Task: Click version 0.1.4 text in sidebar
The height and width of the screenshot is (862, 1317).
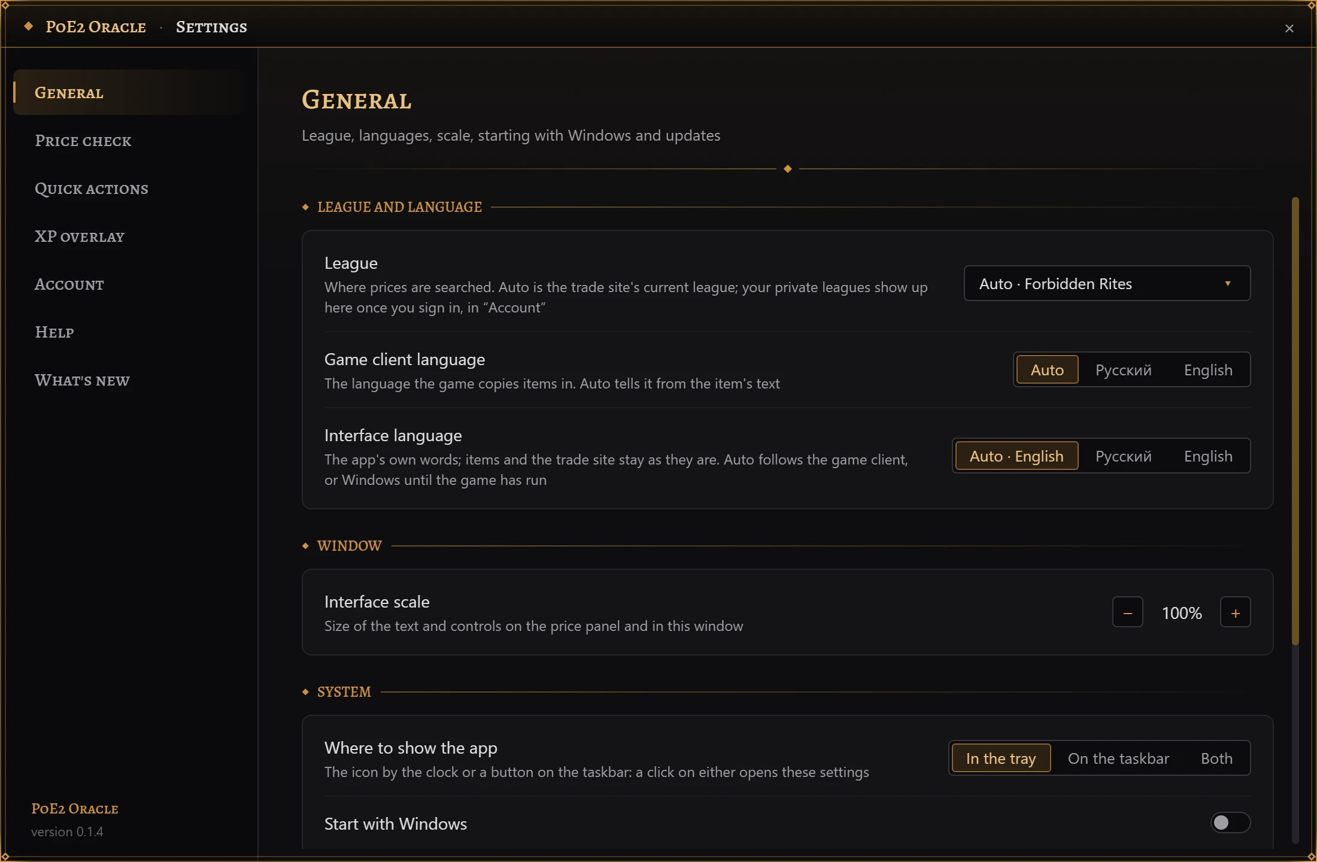Action: click(x=67, y=831)
